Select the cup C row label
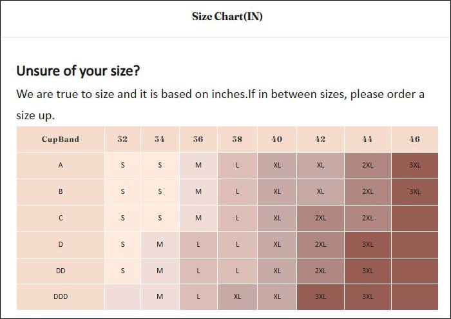 coord(61,218)
